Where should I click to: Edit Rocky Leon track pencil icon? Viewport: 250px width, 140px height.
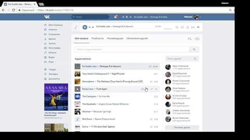point(152,89)
